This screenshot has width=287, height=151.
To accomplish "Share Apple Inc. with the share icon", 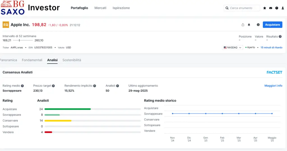I will point(243,25).
